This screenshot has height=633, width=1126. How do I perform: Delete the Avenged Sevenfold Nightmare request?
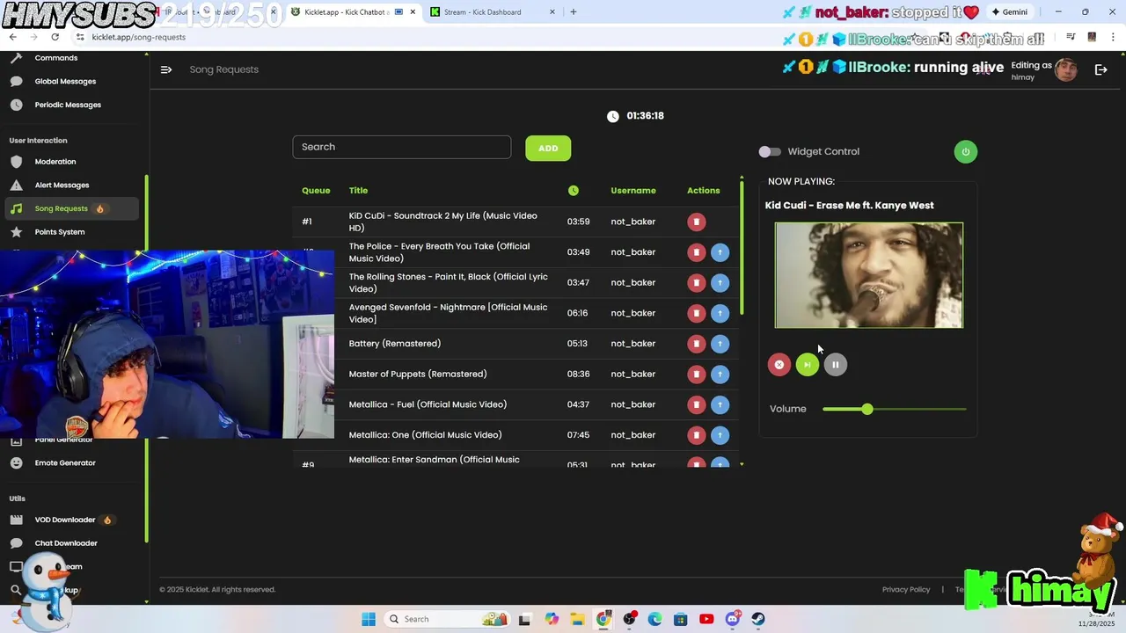click(x=696, y=313)
